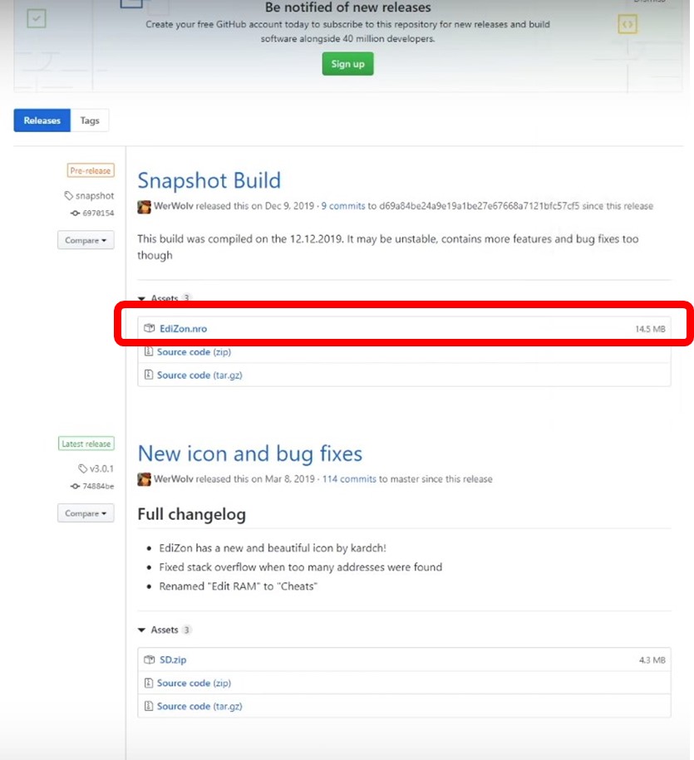694x760 pixels.
Task: Open commit 6970154
Action: pyautogui.click(x=98, y=213)
